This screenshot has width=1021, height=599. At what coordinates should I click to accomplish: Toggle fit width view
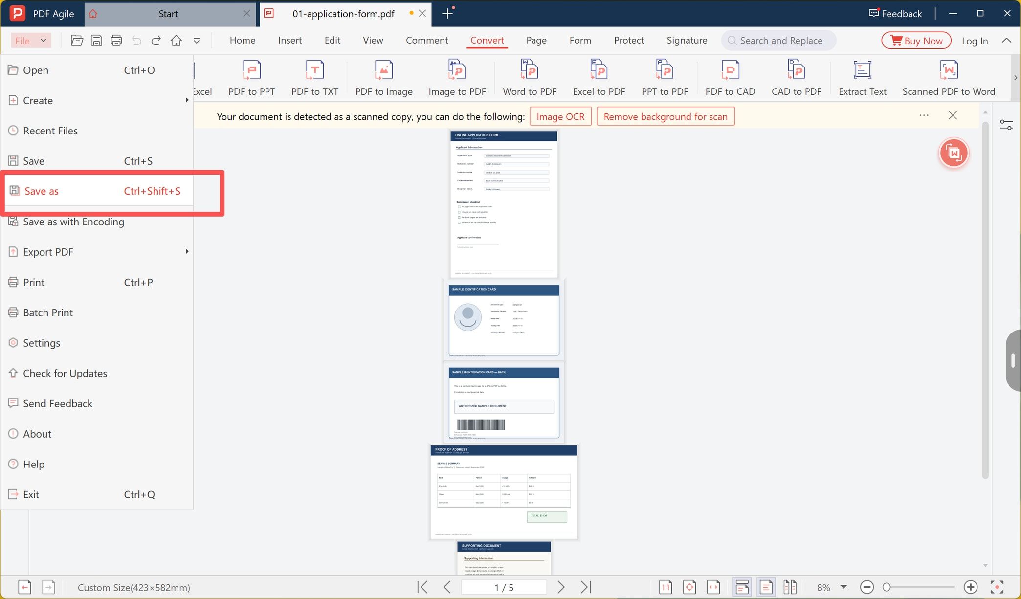[x=713, y=587]
